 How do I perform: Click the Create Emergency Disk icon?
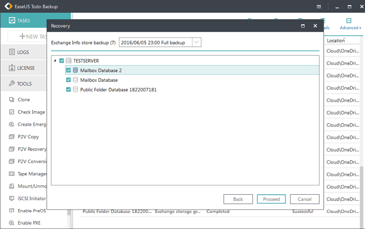click(x=12, y=124)
